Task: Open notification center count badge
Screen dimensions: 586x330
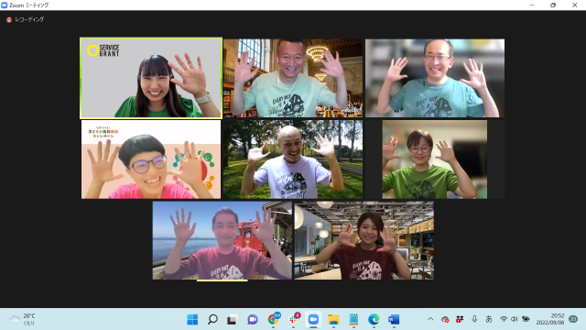Action: (573, 319)
